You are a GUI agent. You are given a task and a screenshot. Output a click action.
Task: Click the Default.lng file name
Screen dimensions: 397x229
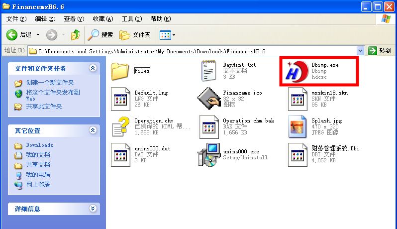[x=151, y=93]
